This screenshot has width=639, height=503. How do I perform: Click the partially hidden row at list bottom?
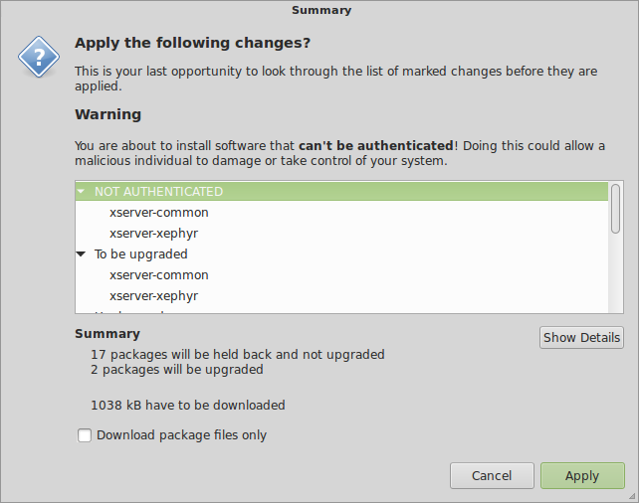(x=341, y=312)
